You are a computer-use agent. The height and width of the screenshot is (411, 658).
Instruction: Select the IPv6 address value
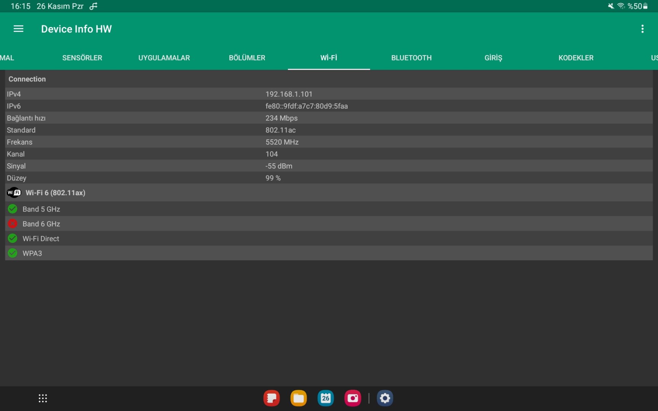tap(307, 106)
